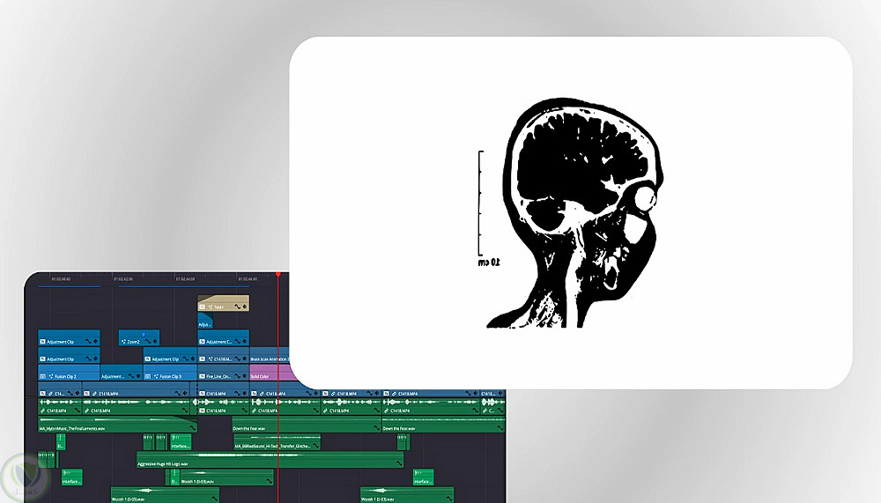
Task: Click the Fusion sparkle icon on Text+ clip
Action: (211, 307)
